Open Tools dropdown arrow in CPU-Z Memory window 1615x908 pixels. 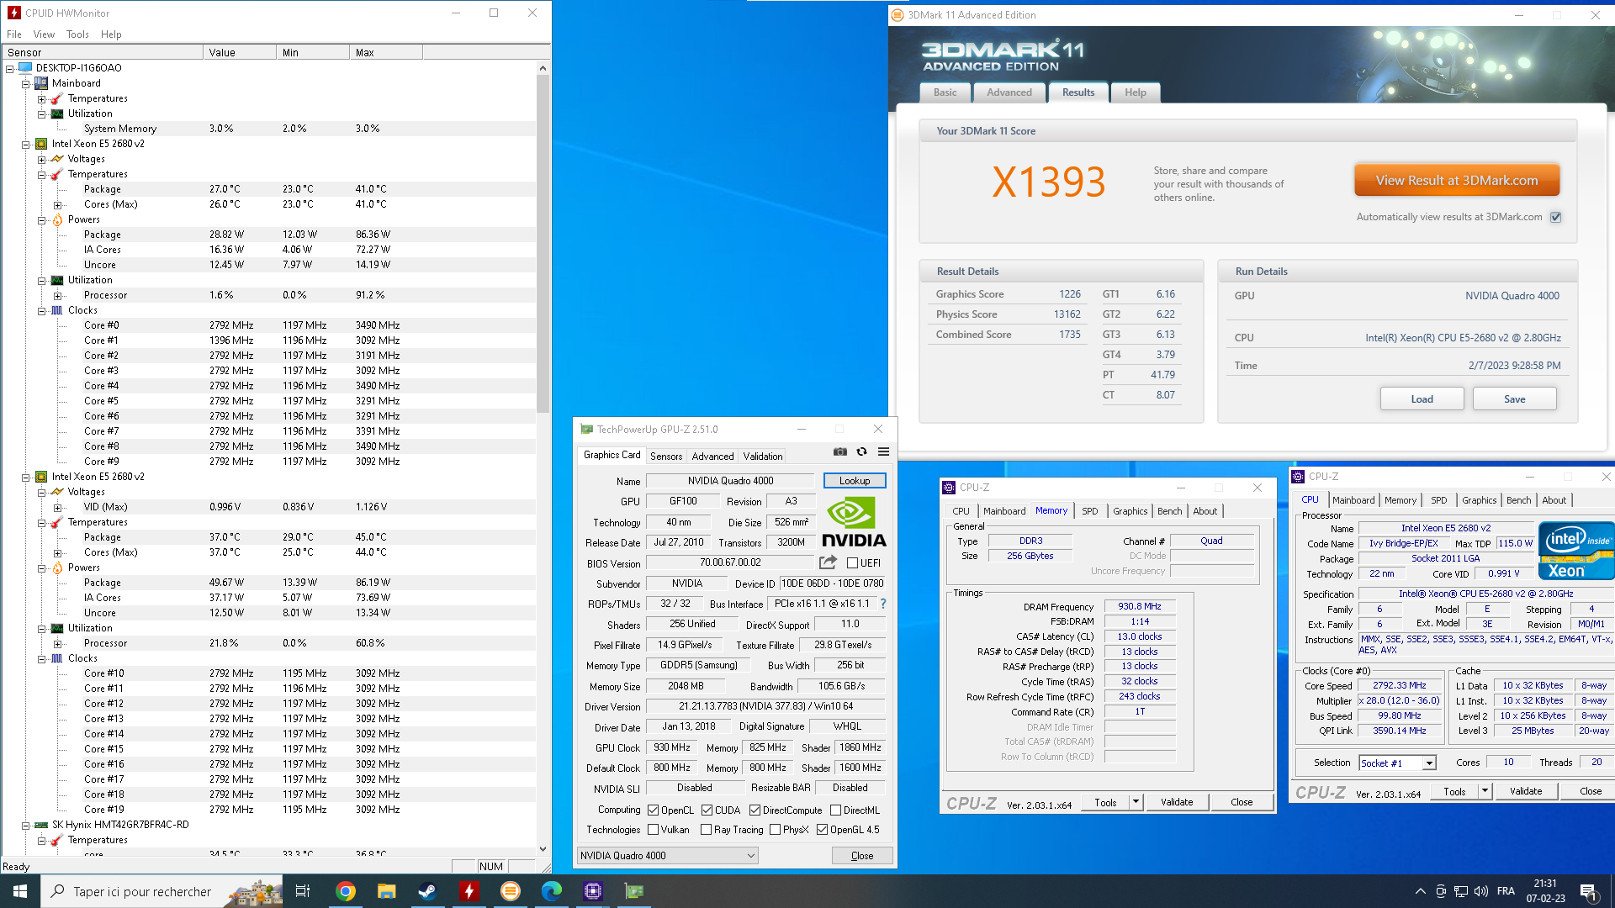pyautogui.click(x=1136, y=802)
